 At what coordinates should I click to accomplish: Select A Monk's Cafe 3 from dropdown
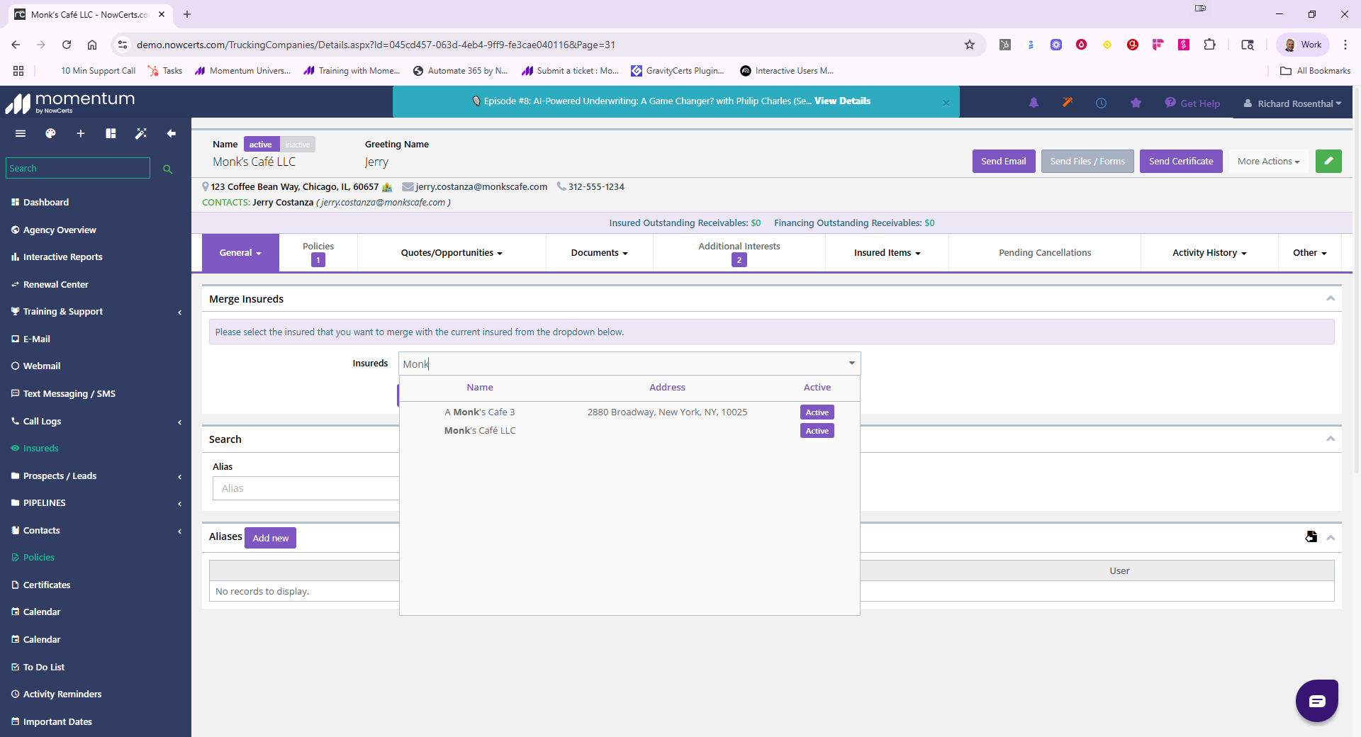tap(629, 412)
